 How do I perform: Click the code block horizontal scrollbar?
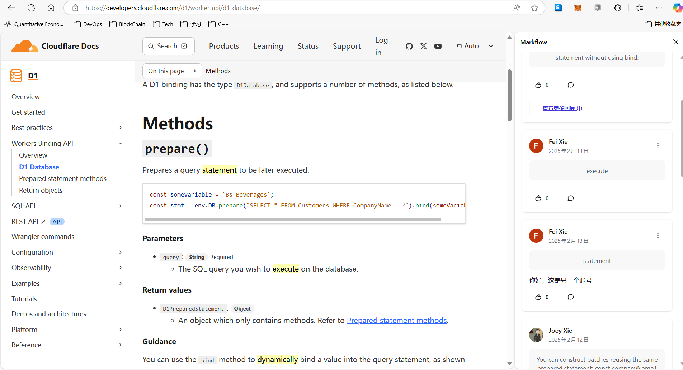click(x=292, y=220)
